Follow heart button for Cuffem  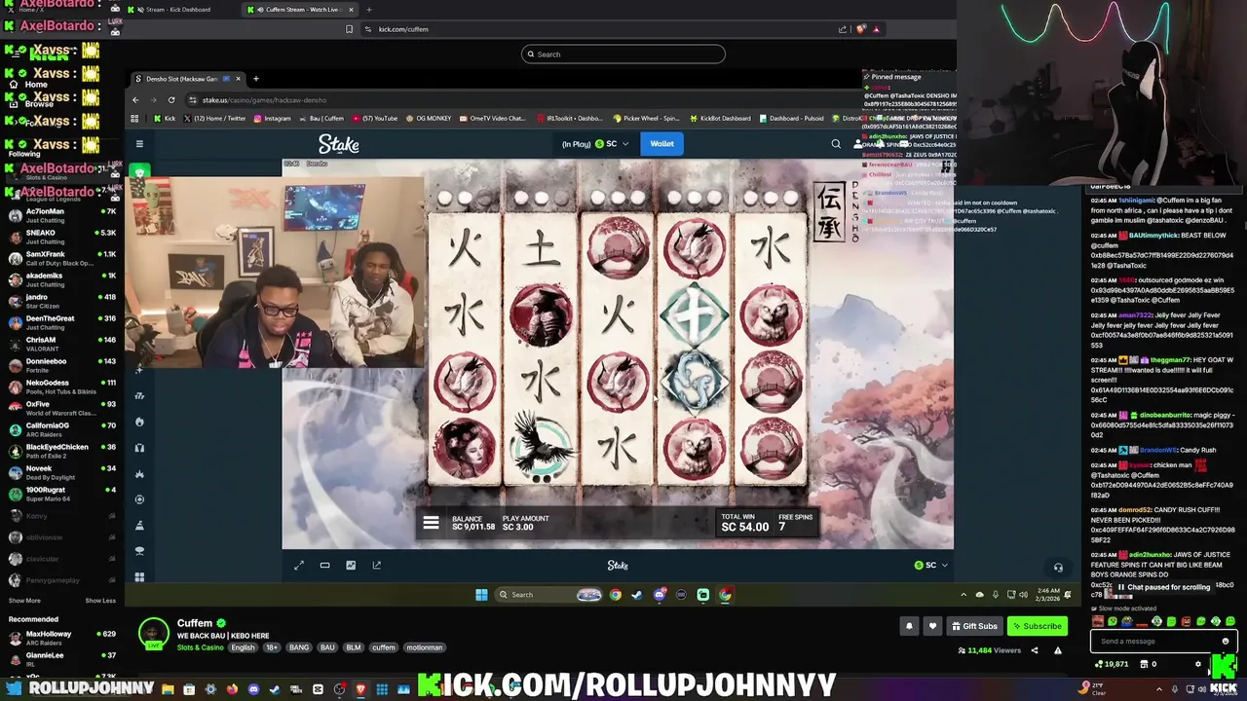point(932,626)
